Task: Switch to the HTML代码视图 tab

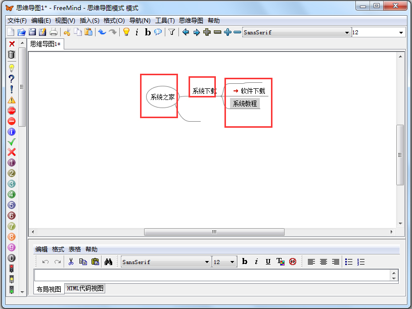Action: (x=85, y=288)
